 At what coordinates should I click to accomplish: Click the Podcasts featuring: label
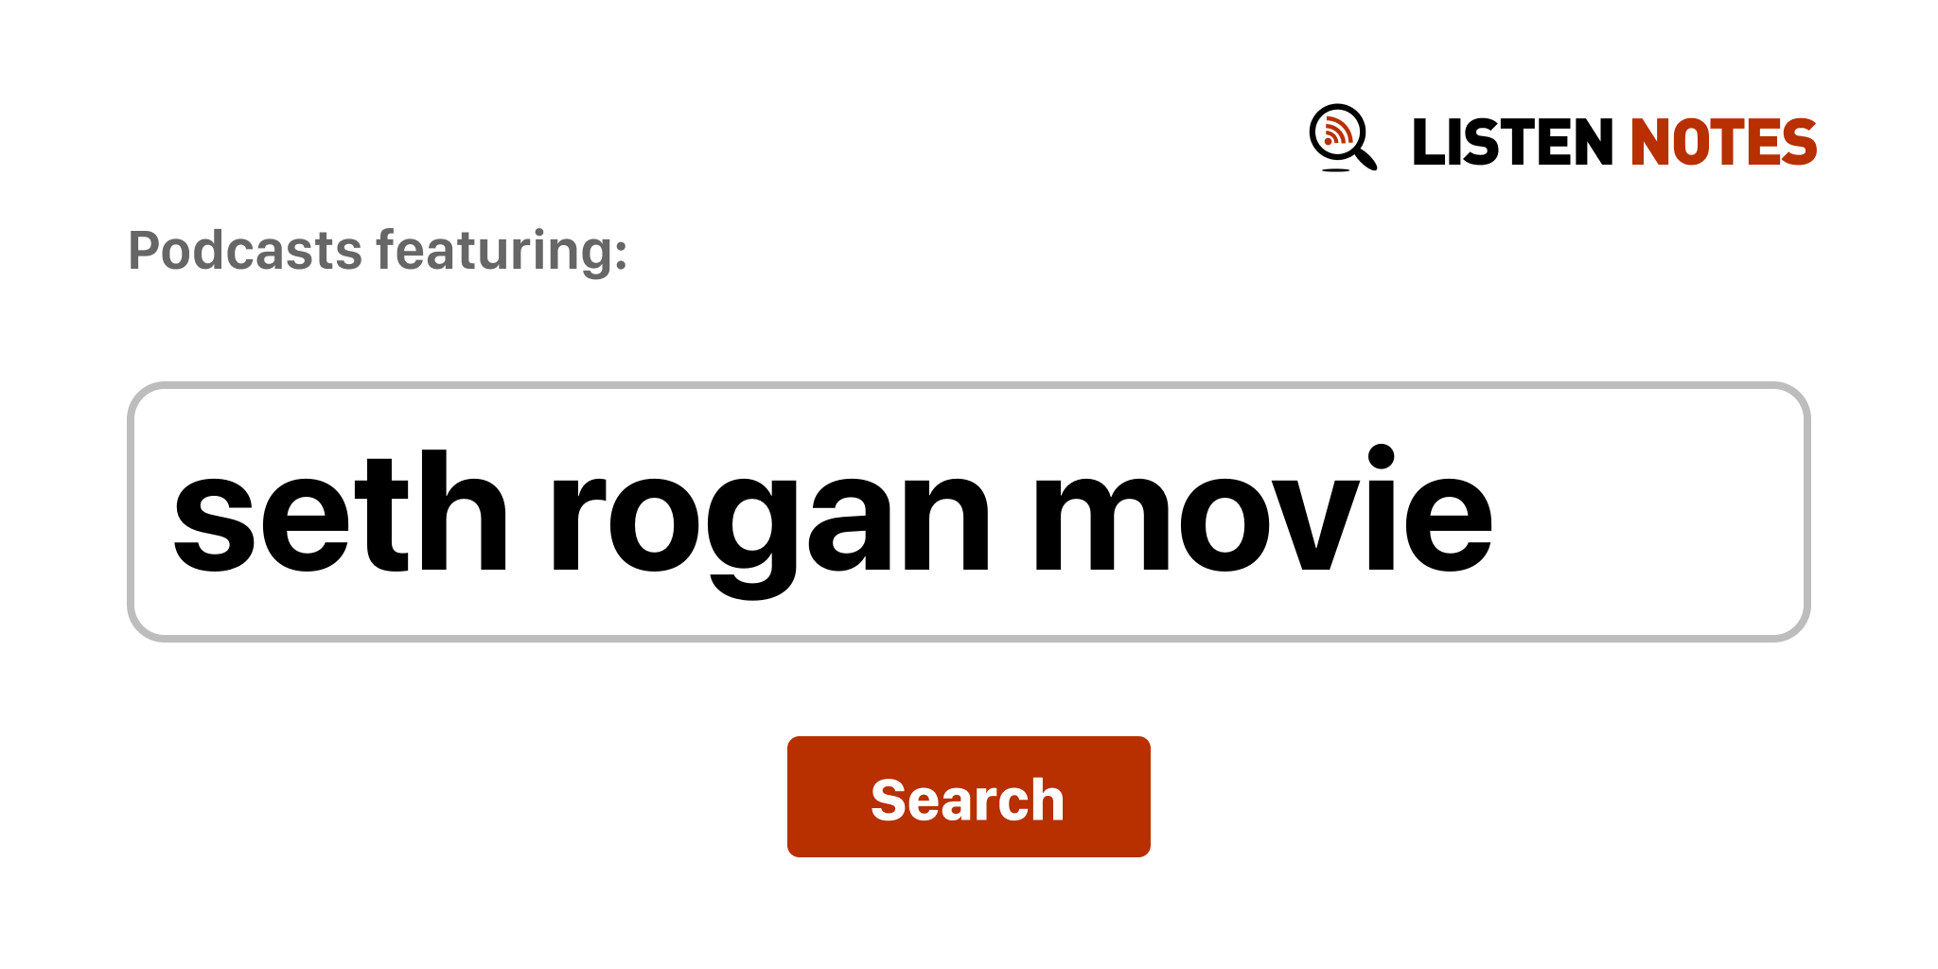(378, 251)
